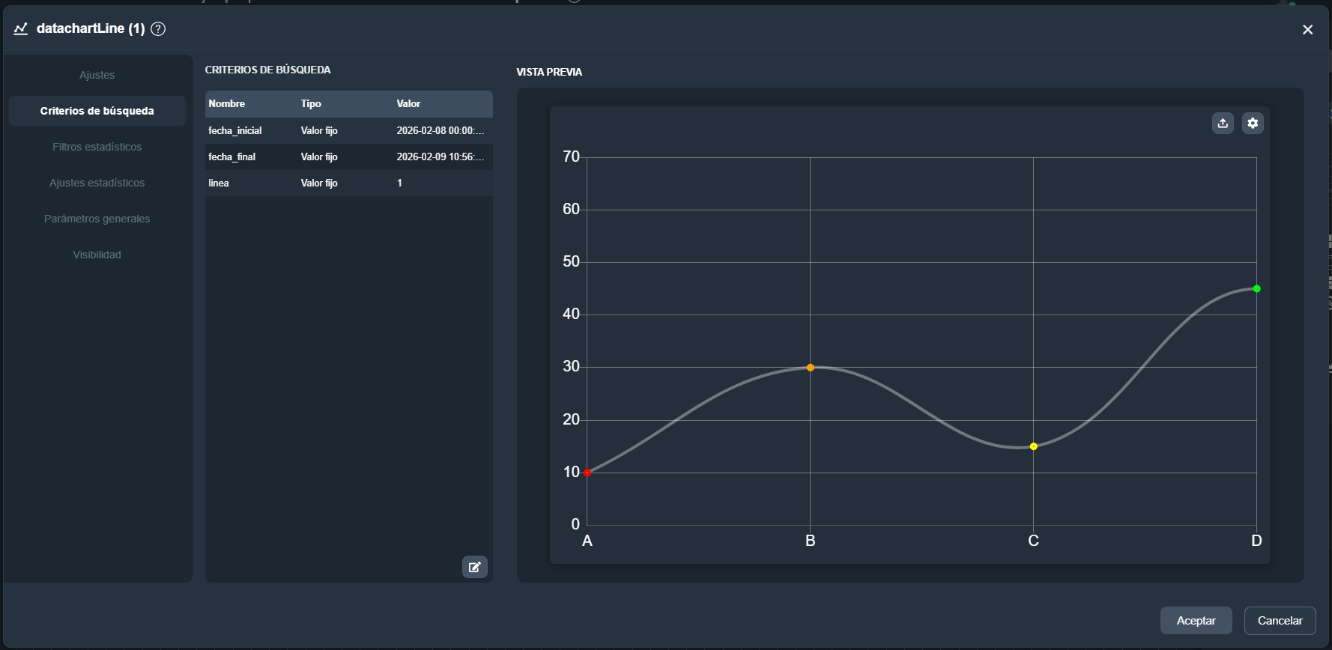Click the Nombre column header

pyautogui.click(x=227, y=104)
